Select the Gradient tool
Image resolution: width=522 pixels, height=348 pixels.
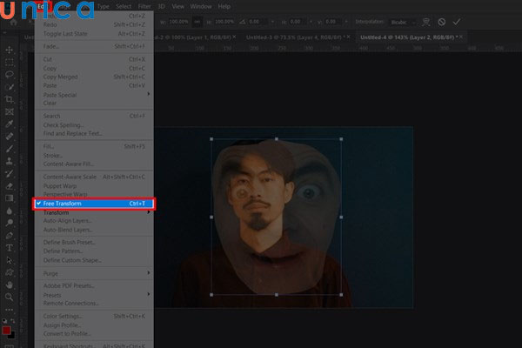(x=10, y=198)
